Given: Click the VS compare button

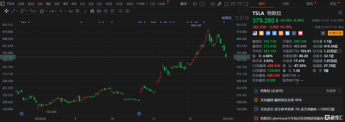Looking at the screenshot, I should [233, 4].
